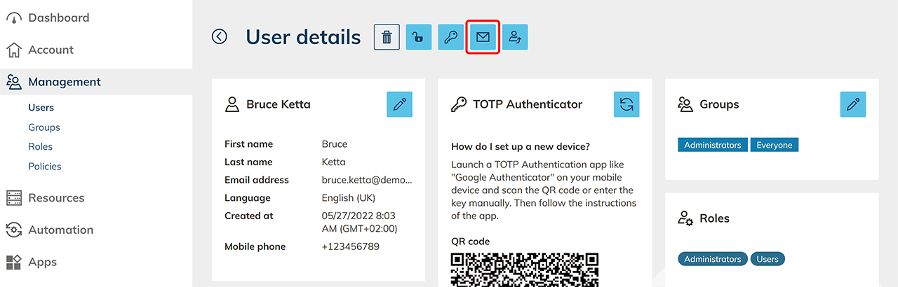Open the Account section
Image resolution: width=898 pixels, height=287 pixels.
pyautogui.click(x=51, y=50)
